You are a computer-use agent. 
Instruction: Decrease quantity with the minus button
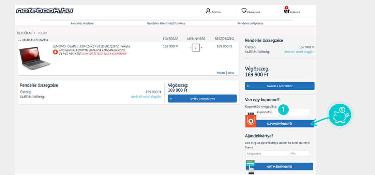(191, 48)
